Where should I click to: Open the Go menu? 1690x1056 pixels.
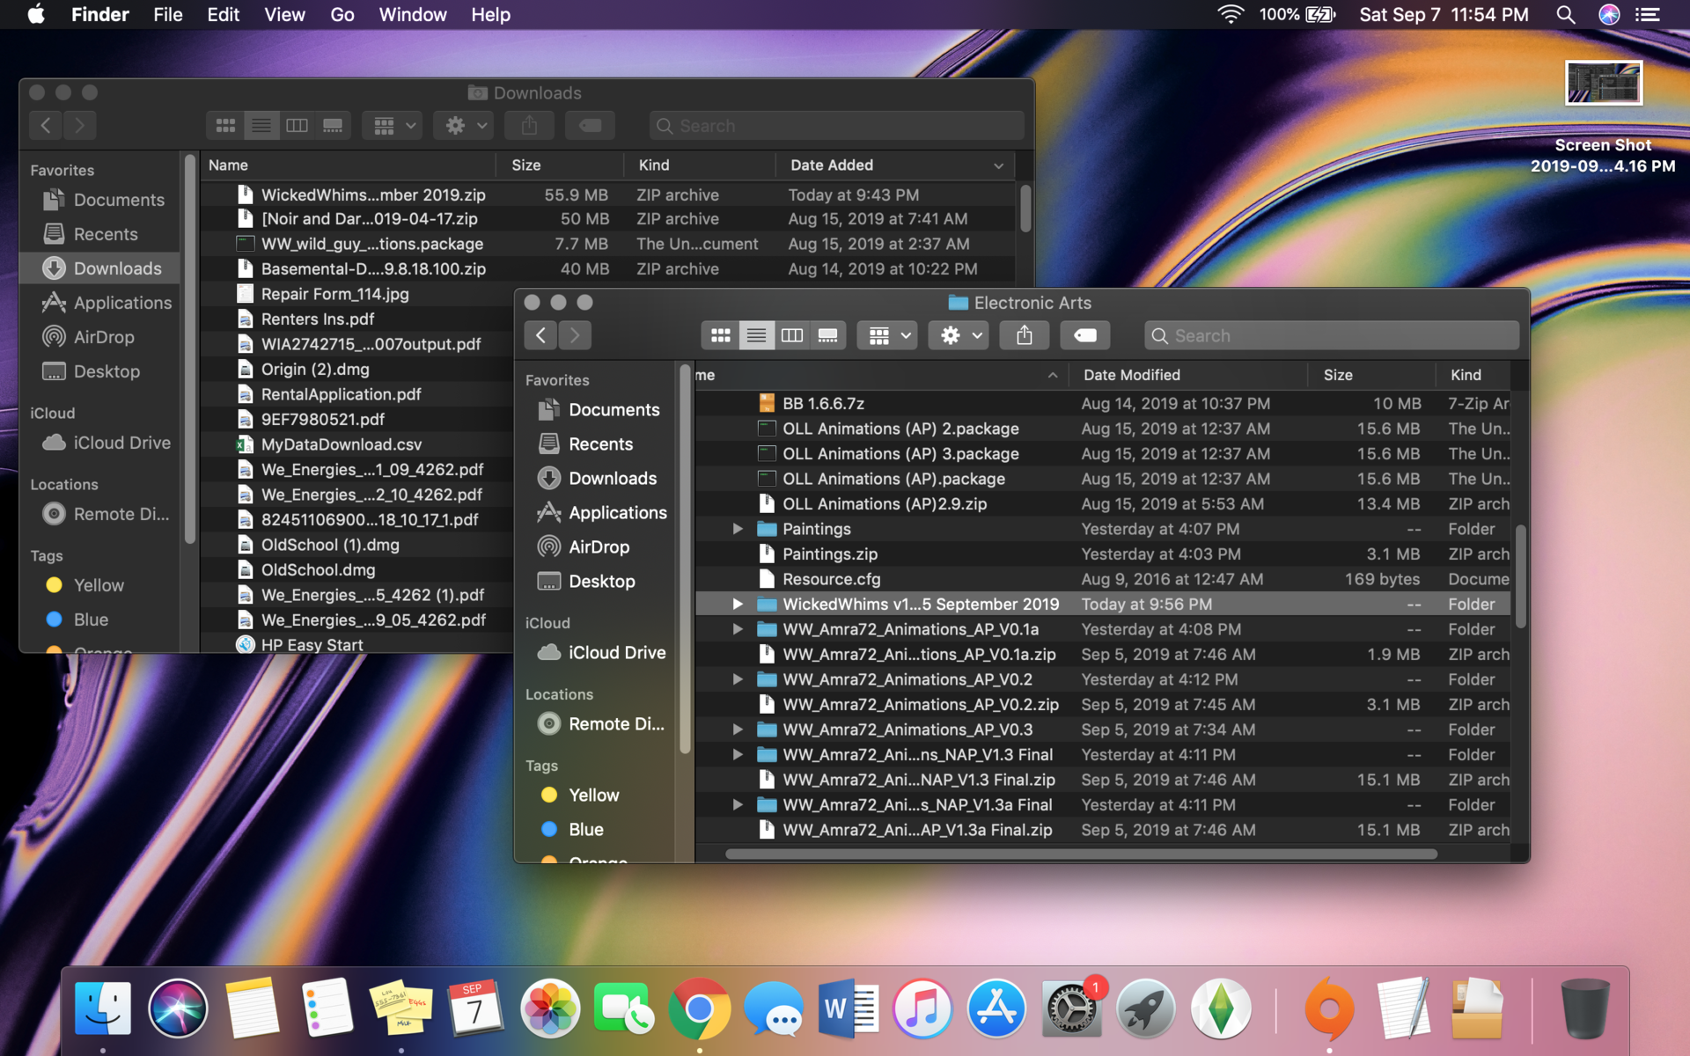tap(342, 15)
